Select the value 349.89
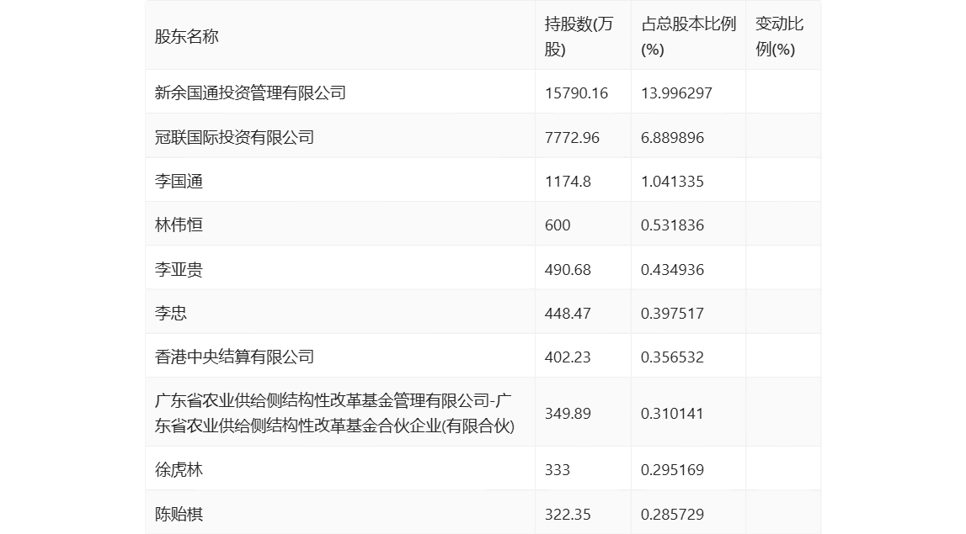 (568, 414)
